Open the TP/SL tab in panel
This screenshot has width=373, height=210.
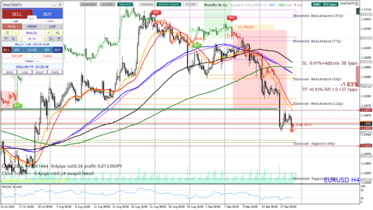pyautogui.click(x=12, y=26)
